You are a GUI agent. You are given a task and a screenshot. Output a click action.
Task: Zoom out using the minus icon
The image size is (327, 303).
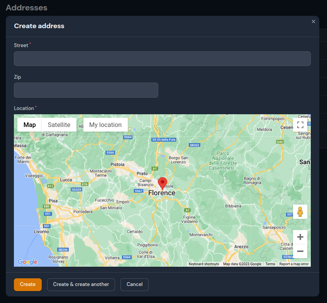300,251
